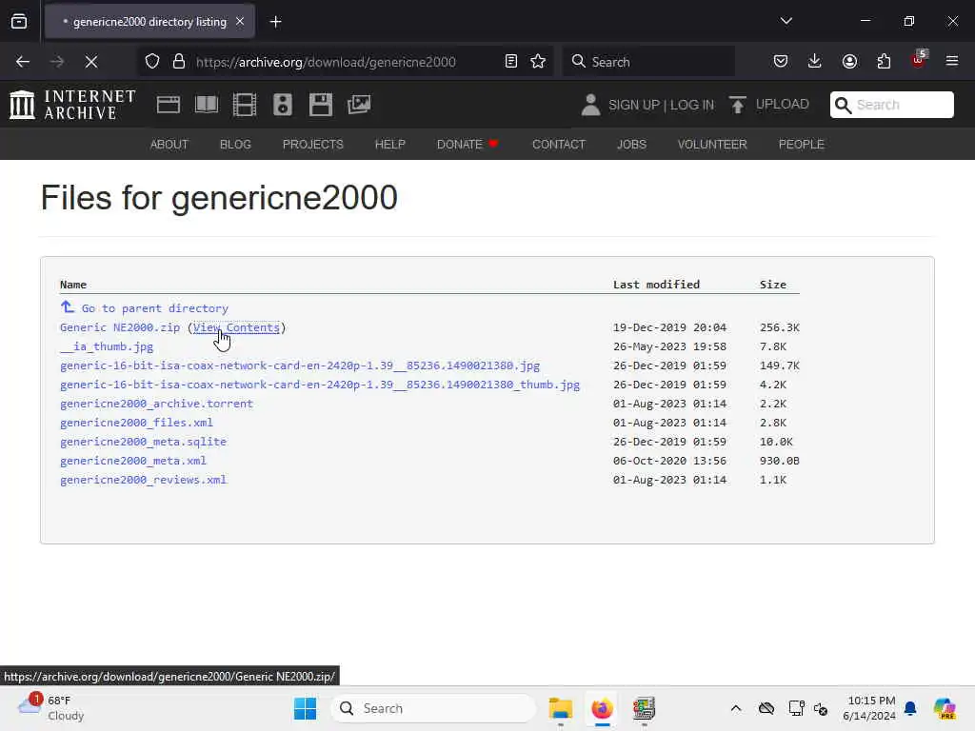Open the Texts book icon
Image resolution: width=975 pixels, height=731 pixels.
(x=207, y=105)
